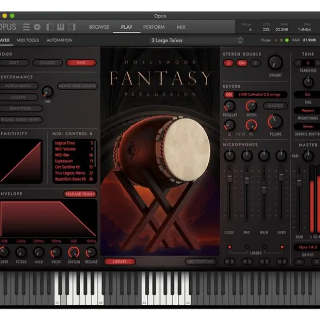
Task: Click the Mono True Legato button
Action: [x=78, y=86]
